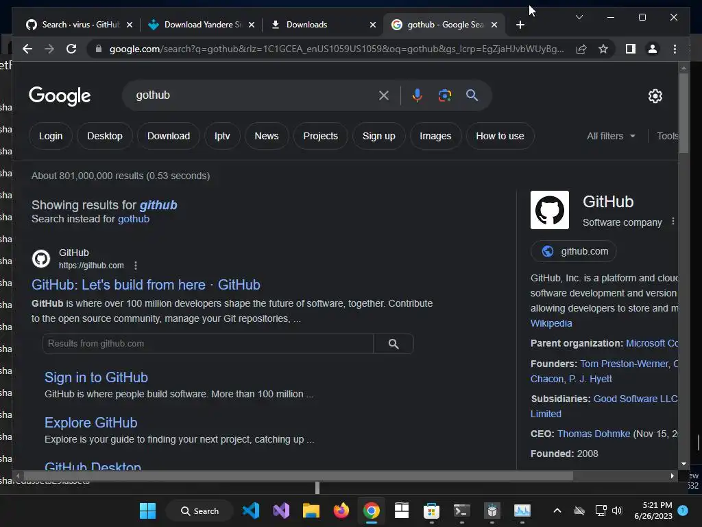Click Results from github.com search field
This screenshot has height=527, width=702.
coord(208,344)
